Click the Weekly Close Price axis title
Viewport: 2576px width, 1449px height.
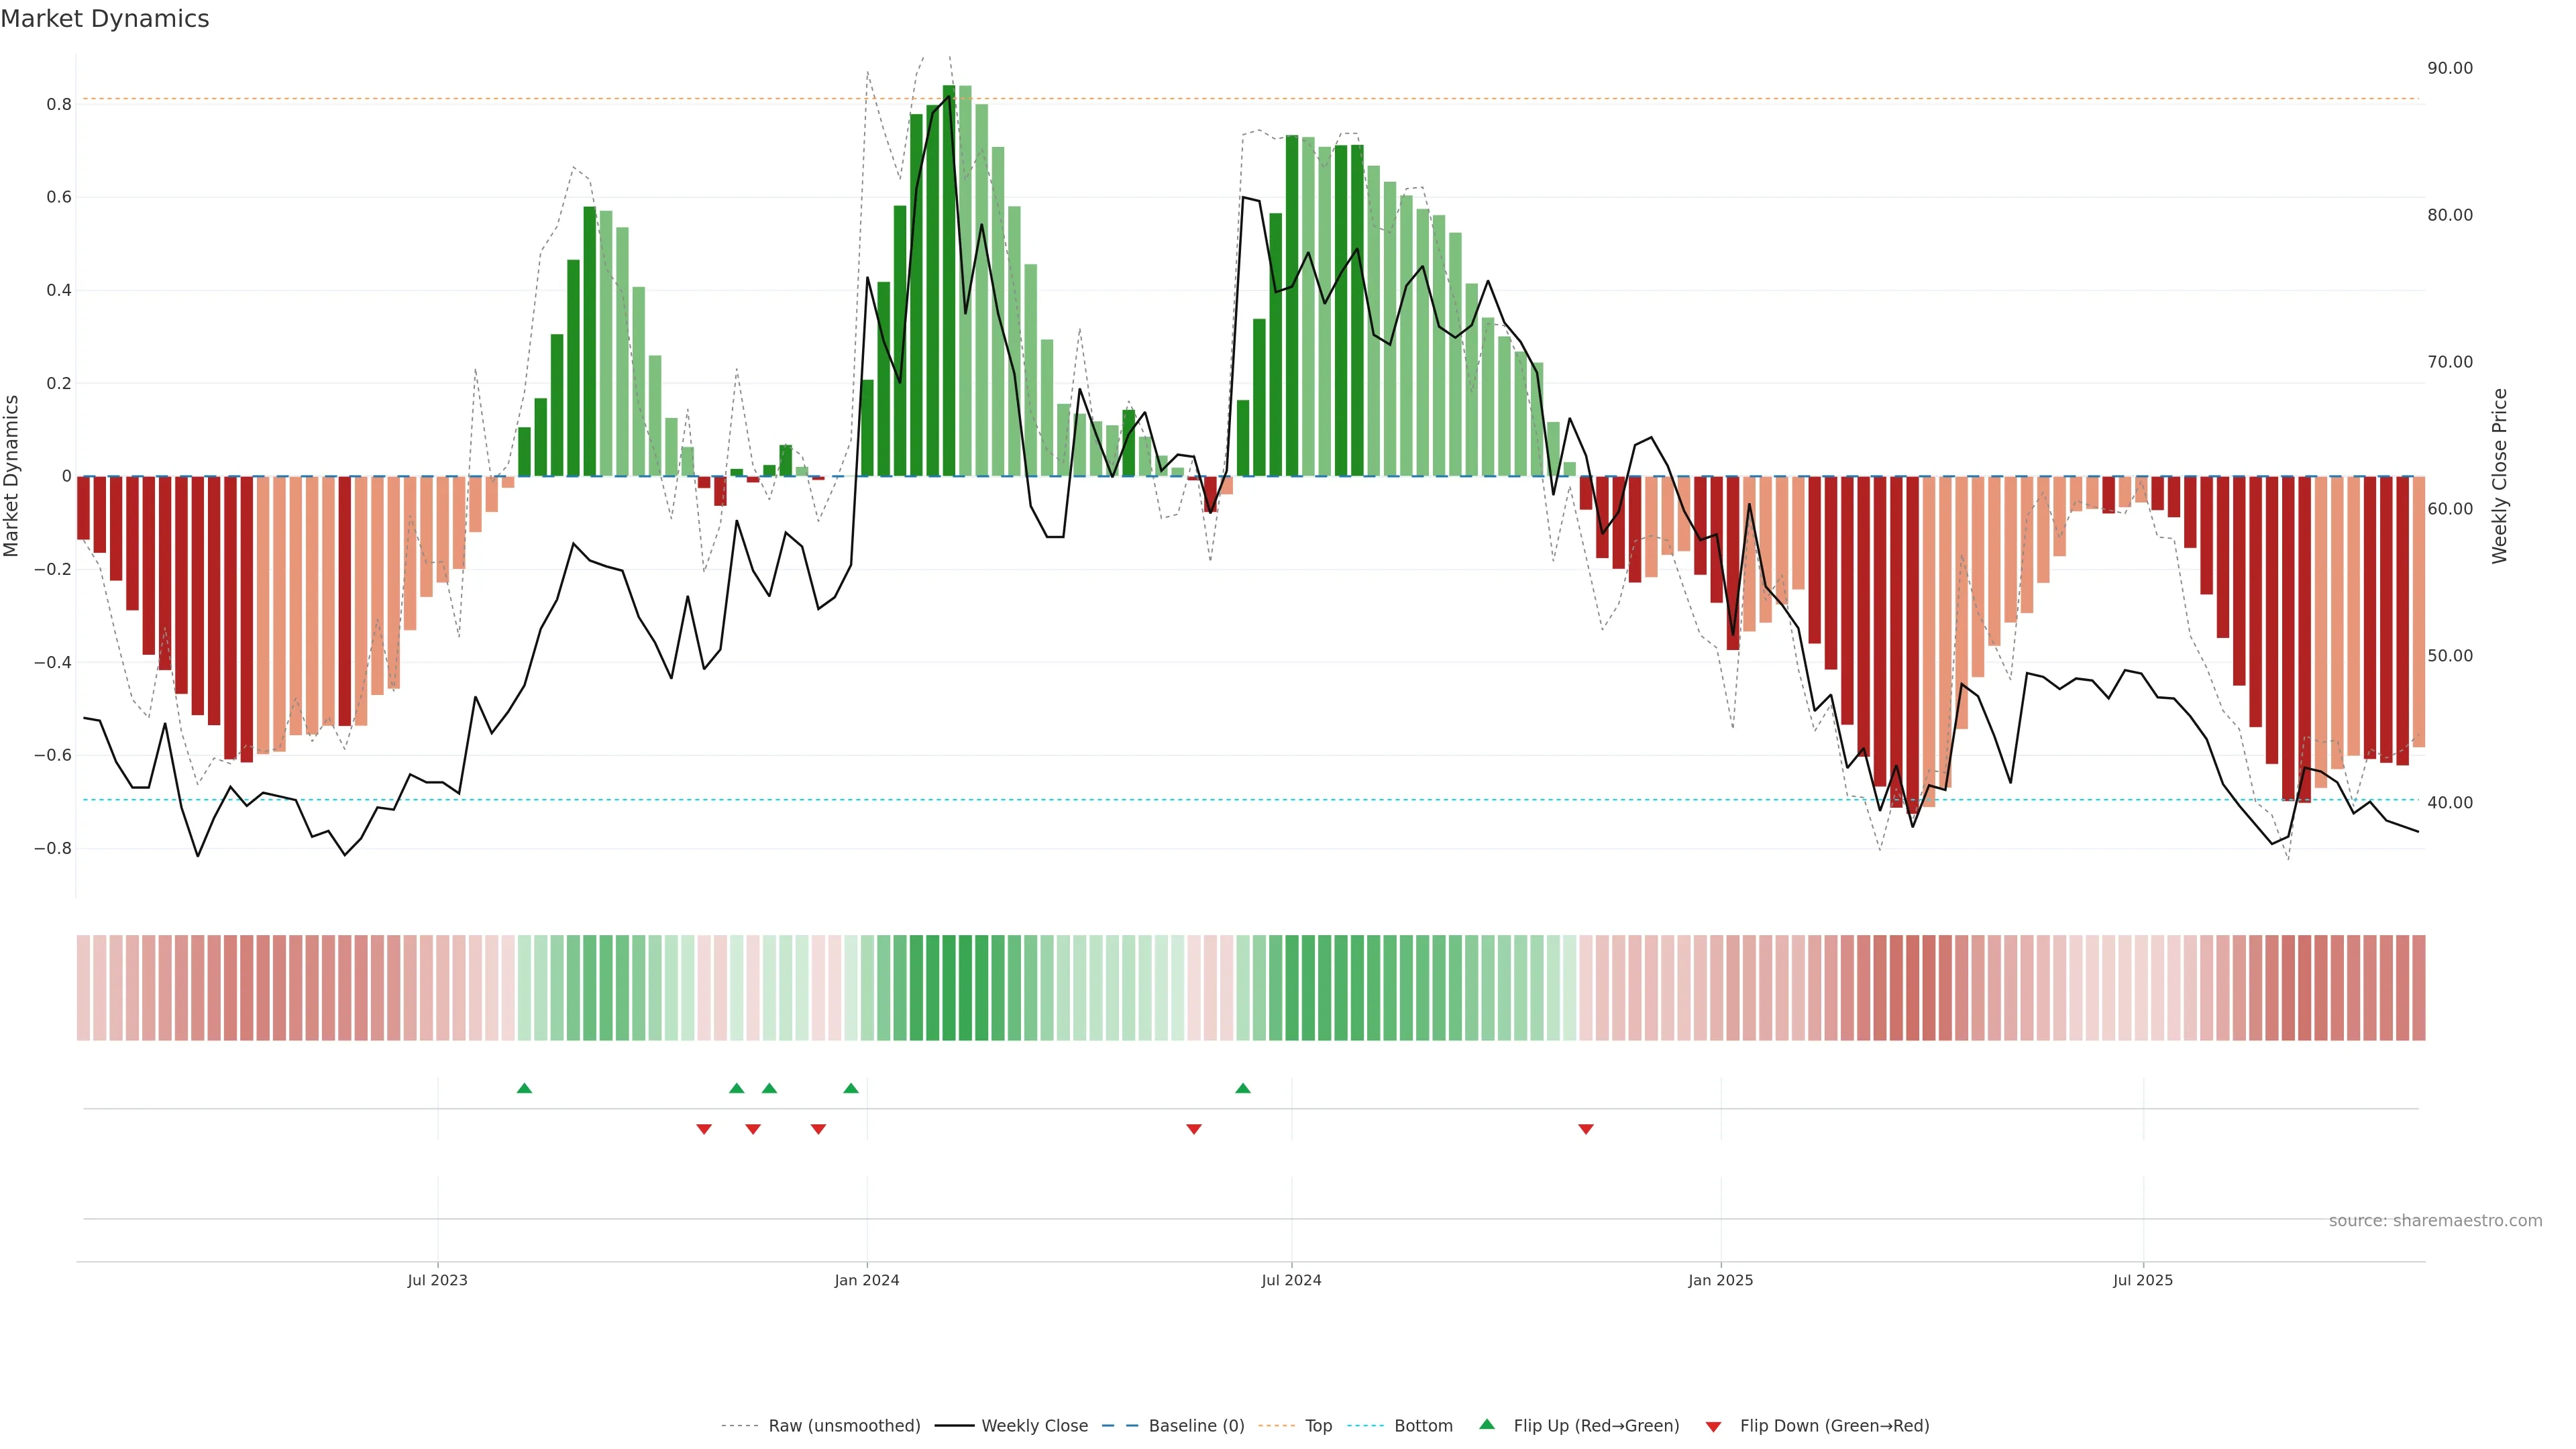click(x=2499, y=476)
